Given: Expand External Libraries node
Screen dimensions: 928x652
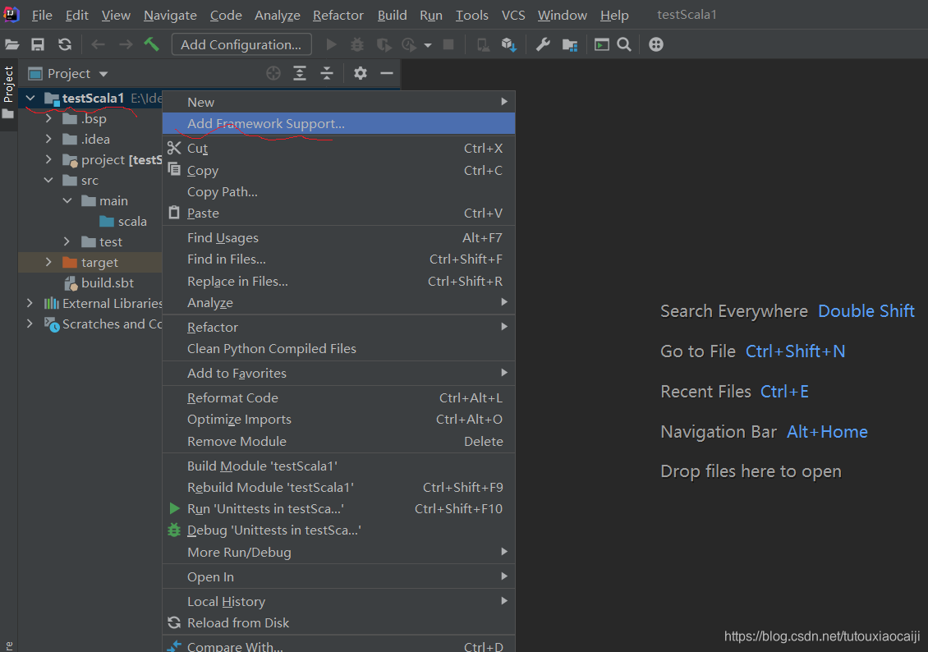Looking at the screenshot, I should pos(30,304).
